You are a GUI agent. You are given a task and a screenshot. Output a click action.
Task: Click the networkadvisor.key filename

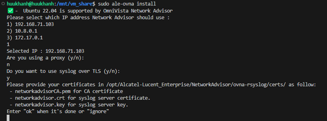[x=40, y=105]
